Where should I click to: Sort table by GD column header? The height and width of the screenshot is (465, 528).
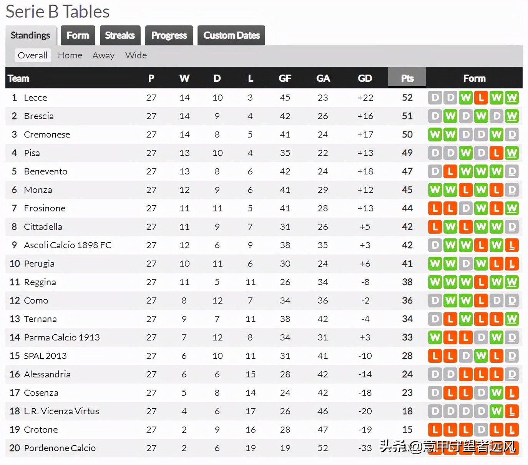365,78
